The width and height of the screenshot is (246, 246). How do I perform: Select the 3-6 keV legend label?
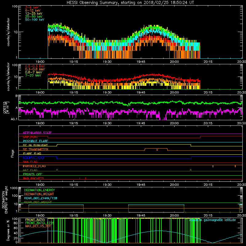click(32, 7)
